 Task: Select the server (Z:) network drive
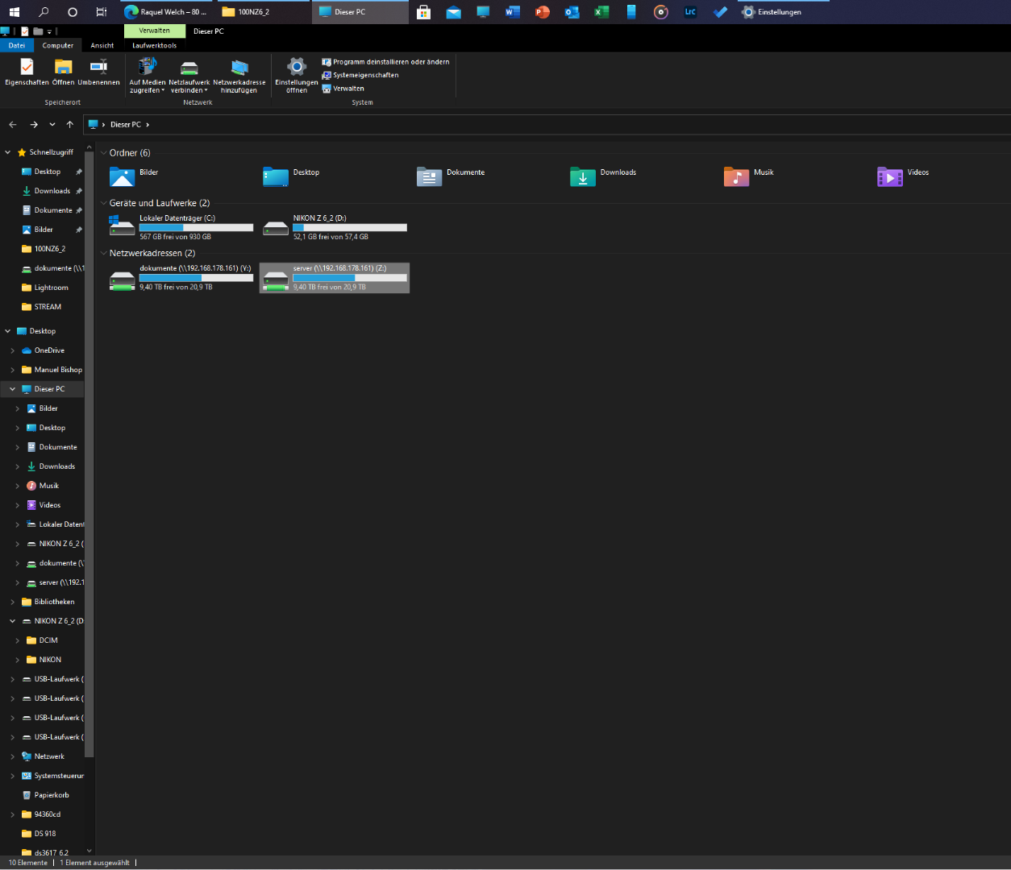point(335,278)
